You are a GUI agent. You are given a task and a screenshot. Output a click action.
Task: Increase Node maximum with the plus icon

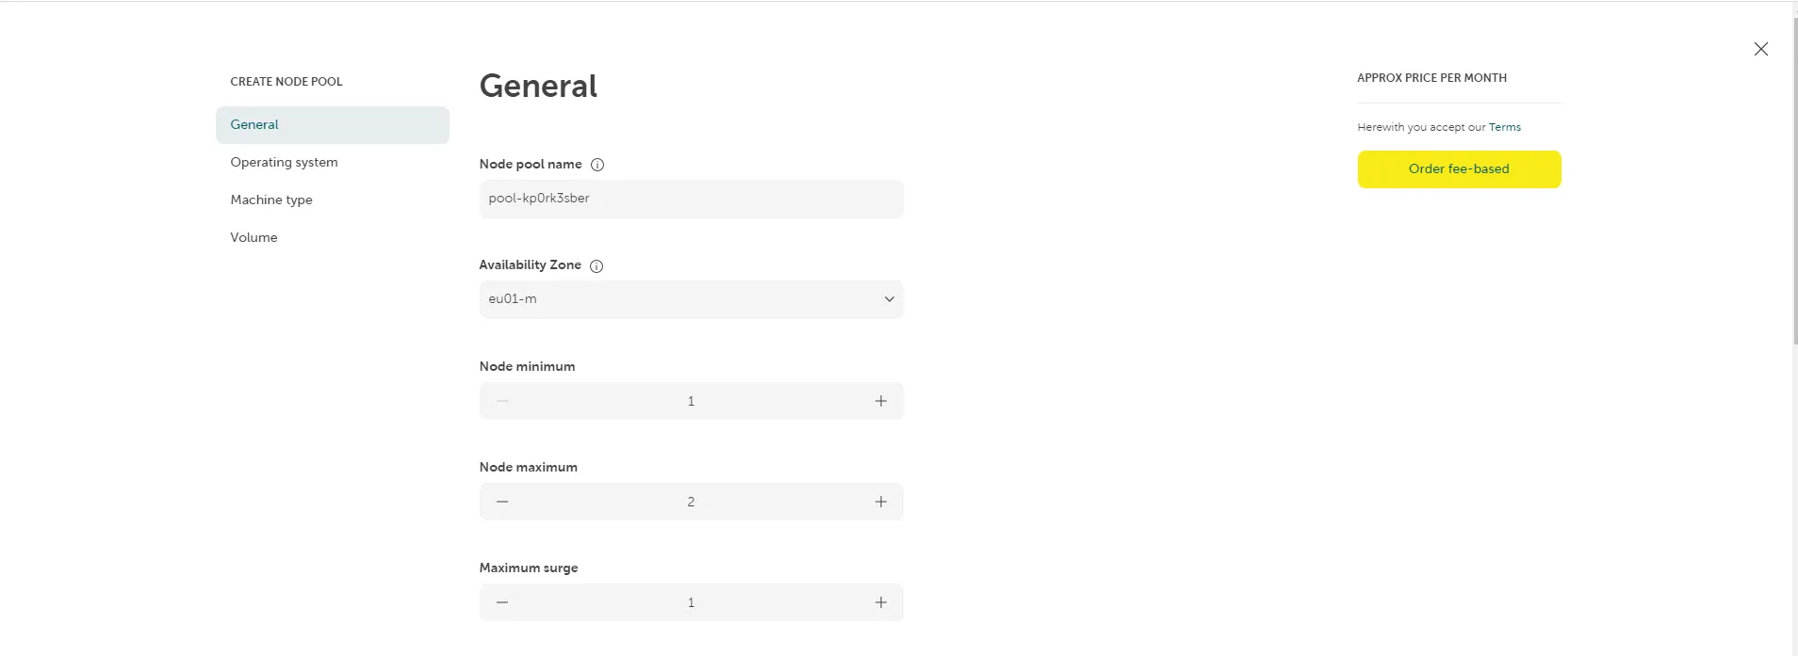point(880,501)
